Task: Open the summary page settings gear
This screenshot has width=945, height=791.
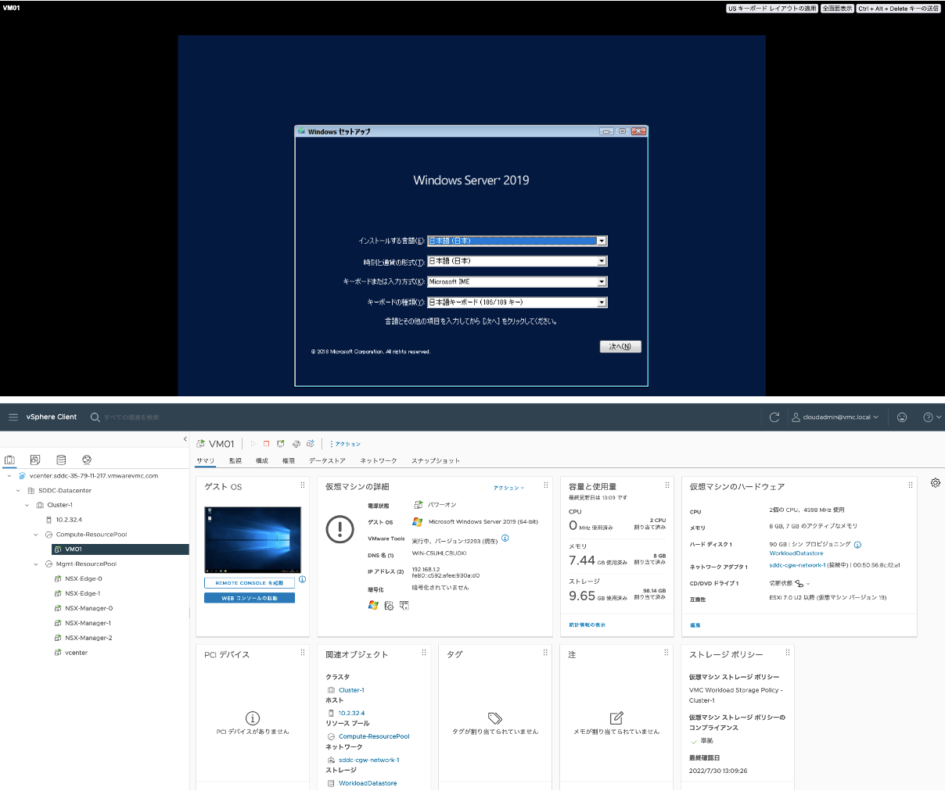Action: [936, 483]
